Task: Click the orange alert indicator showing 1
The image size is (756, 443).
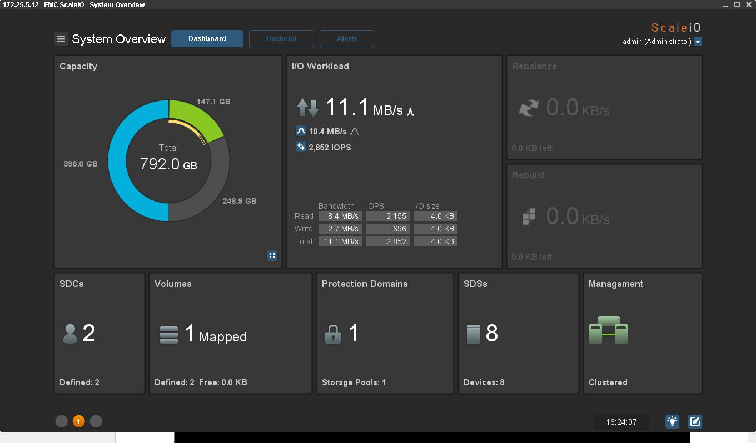Action: click(78, 421)
